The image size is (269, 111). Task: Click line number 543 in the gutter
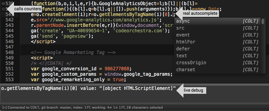click(9, 25)
